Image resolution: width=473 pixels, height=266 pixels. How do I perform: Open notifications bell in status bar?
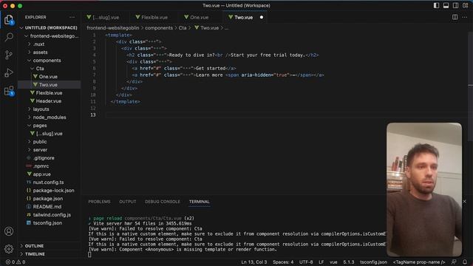click(x=465, y=262)
